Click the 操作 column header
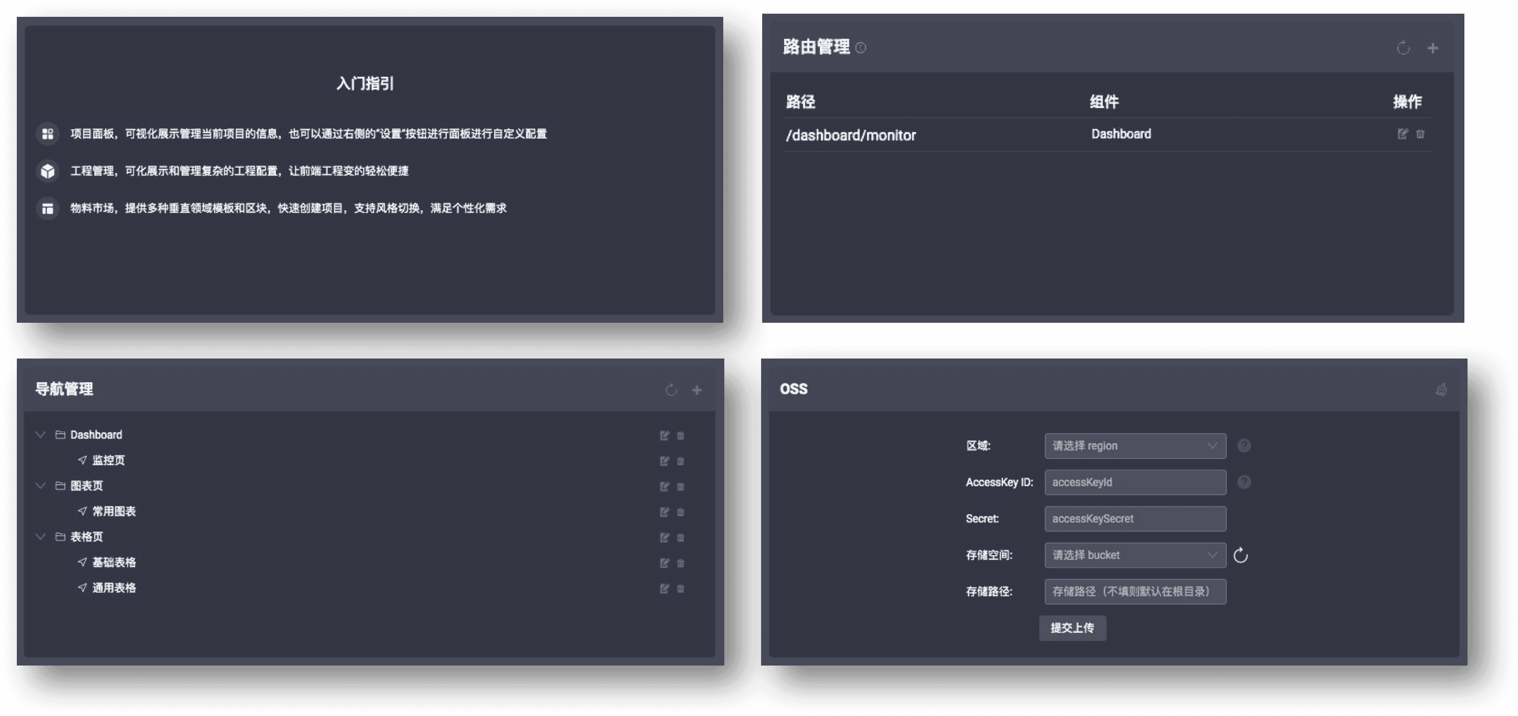Image resolution: width=1518 pixels, height=716 pixels. pyautogui.click(x=1407, y=102)
